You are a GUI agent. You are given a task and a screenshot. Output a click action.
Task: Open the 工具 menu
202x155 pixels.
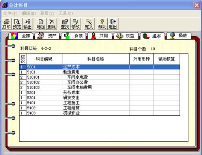point(65,13)
